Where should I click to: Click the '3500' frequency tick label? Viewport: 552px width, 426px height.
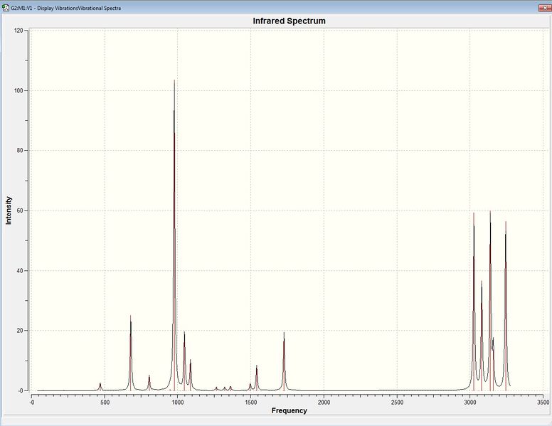(543, 402)
